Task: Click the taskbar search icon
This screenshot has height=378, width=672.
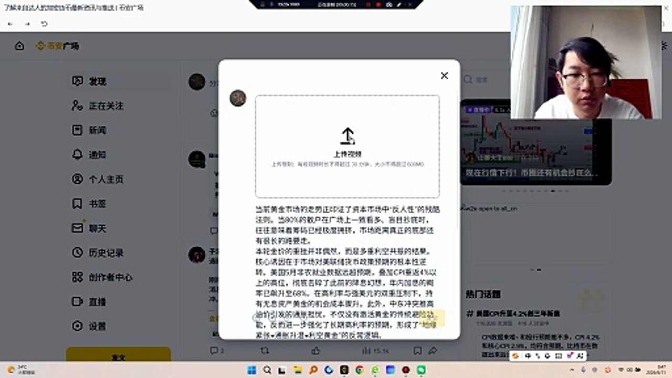Action: pyautogui.click(x=267, y=370)
